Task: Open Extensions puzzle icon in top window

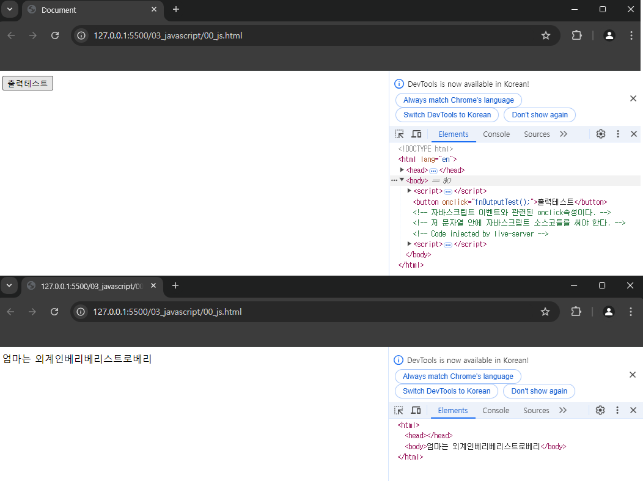Action: coord(576,35)
